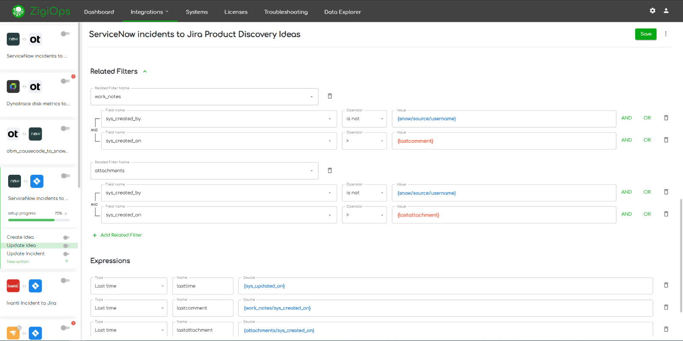Click Jira icon in Ivanti Incident card

pos(35,286)
